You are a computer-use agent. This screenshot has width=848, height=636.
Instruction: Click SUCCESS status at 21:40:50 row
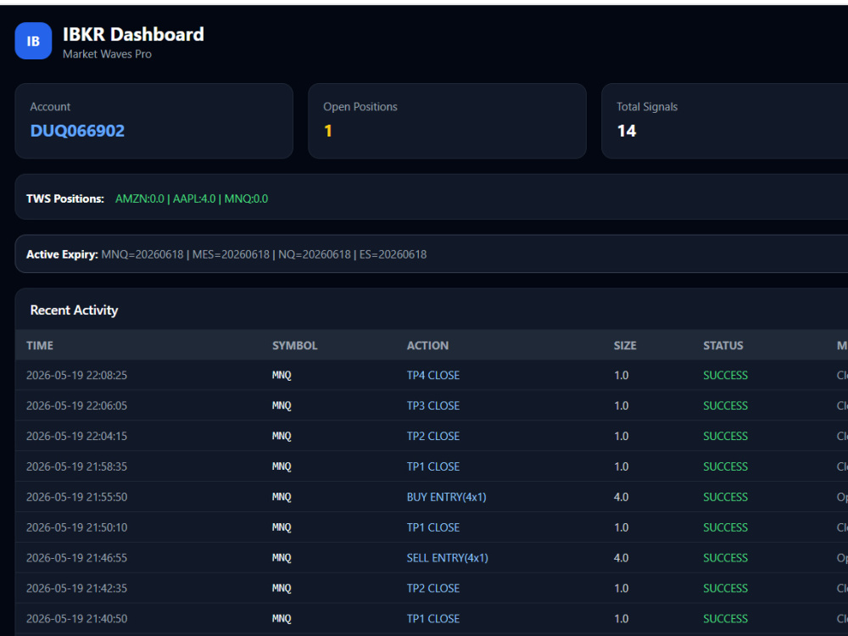click(x=725, y=619)
